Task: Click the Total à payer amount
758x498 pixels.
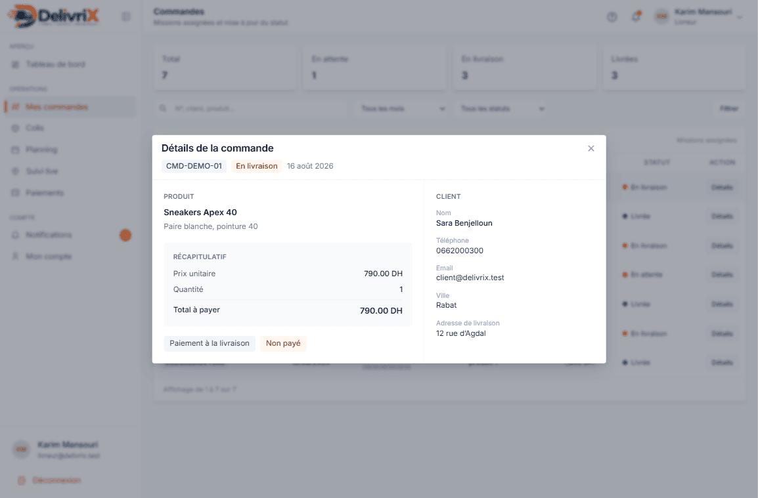Action: tap(381, 311)
